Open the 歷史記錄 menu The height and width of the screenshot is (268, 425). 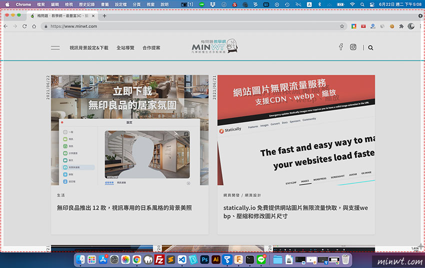[86, 4]
